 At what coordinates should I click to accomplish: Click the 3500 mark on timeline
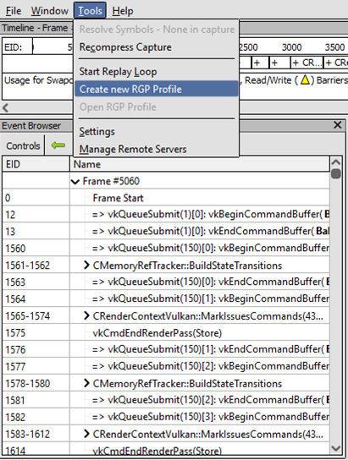pos(334,47)
